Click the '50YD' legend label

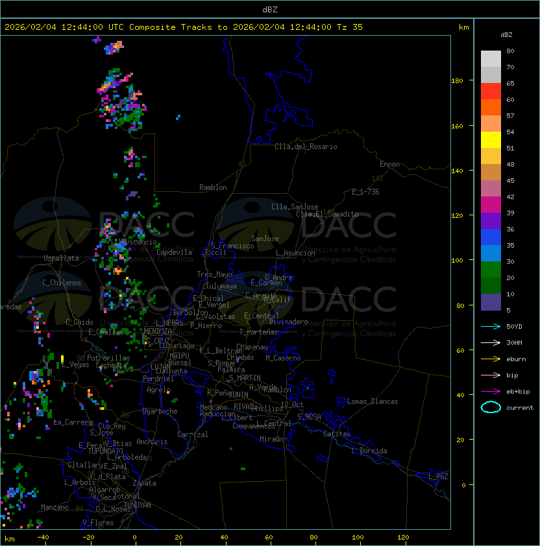pyautogui.click(x=514, y=326)
